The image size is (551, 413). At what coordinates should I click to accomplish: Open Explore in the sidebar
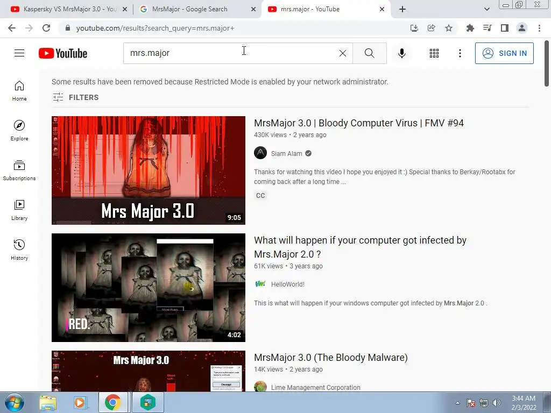(19, 131)
